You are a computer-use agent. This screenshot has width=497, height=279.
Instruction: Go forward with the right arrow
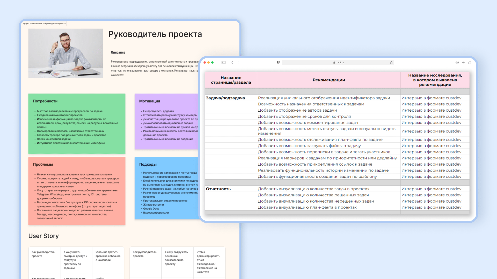[238, 63]
